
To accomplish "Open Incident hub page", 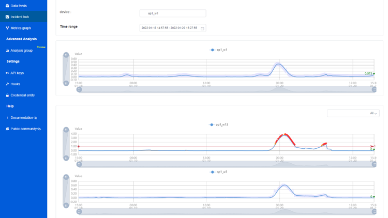I will 23,17.
